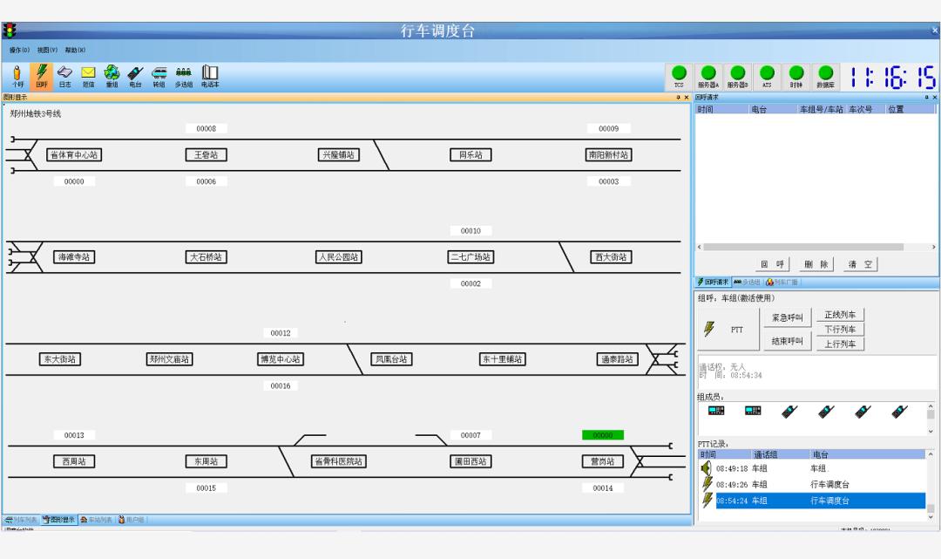Open the 多选组 multi-select group icon
Image resolution: width=941 pixels, height=559 pixels.
[x=183, y=76]
